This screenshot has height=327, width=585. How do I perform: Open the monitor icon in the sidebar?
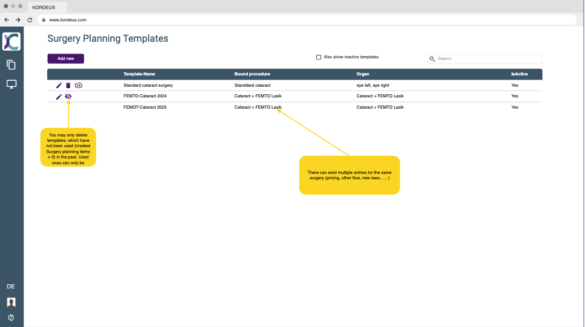coord(11,84)
